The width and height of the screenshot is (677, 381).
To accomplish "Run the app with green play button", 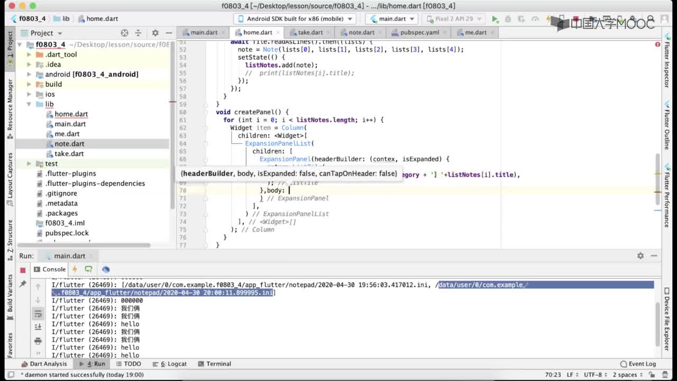I will pos(495,19).
